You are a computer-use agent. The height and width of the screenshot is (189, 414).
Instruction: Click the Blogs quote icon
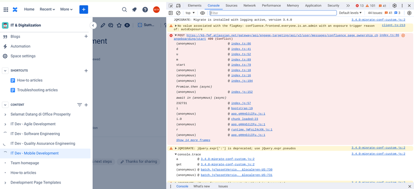click(5, 37)
